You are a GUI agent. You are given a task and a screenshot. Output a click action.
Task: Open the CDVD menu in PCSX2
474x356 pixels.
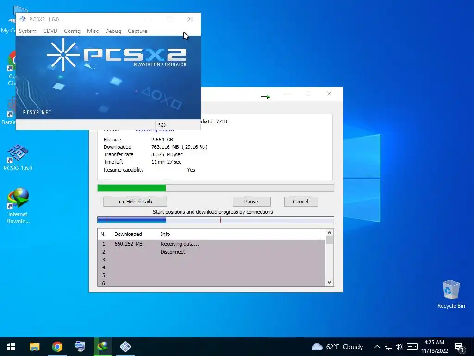(50, 31)
